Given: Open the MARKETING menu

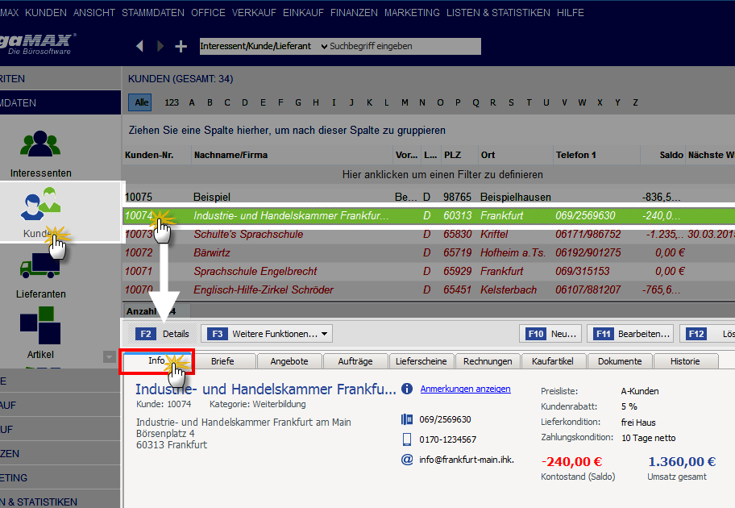Looking at the screenshot, I should [x=412, y=13].
